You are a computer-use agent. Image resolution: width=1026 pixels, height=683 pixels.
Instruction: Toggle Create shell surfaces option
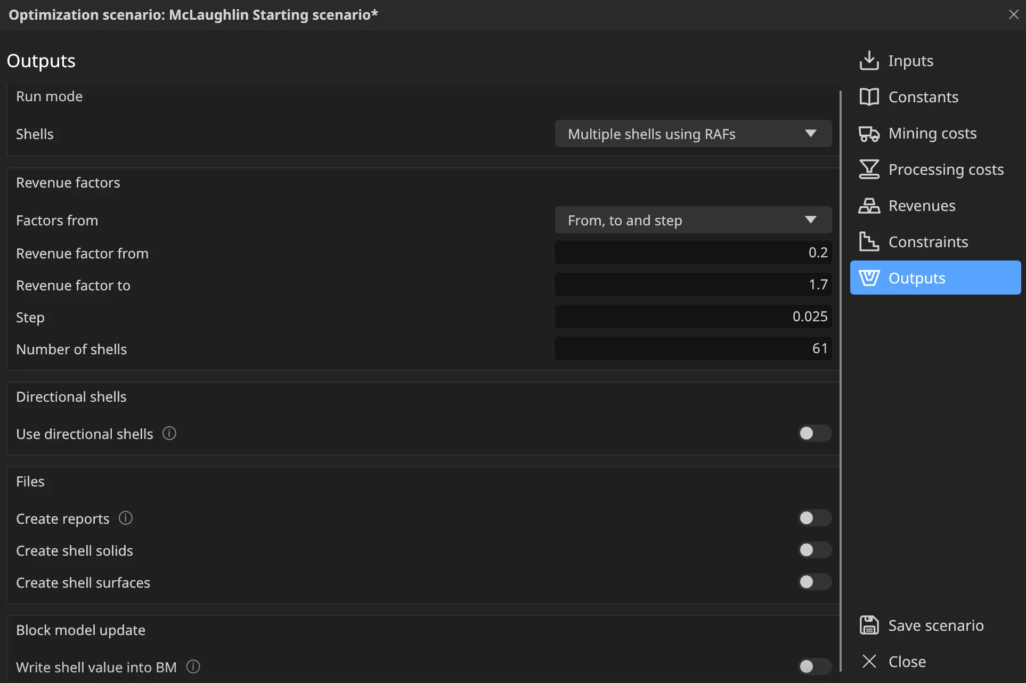click(x=815, y=582)
